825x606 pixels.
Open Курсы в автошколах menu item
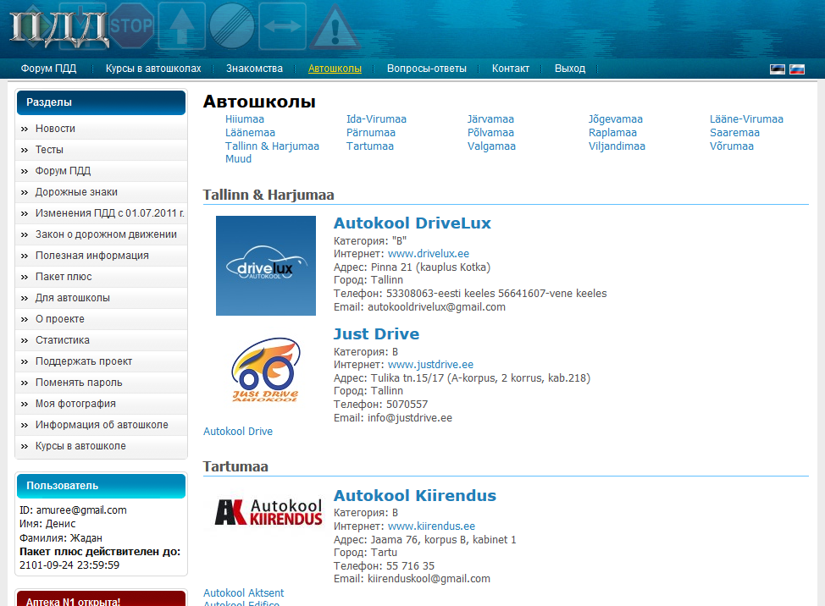[x=153, y=69]
